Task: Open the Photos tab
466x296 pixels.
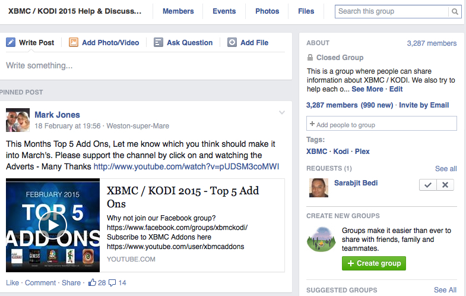Action: tap(267, 11)
